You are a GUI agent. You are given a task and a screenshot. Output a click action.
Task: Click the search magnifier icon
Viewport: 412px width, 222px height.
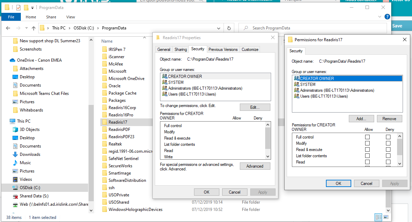pos(246,28)
